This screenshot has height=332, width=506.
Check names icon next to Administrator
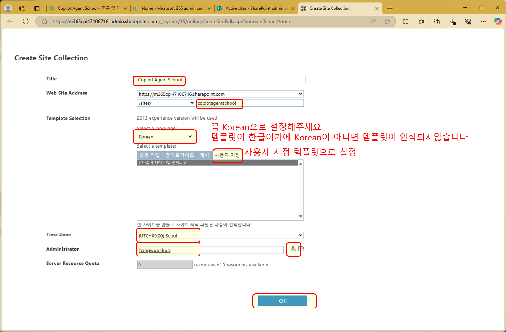coord(293,249)
